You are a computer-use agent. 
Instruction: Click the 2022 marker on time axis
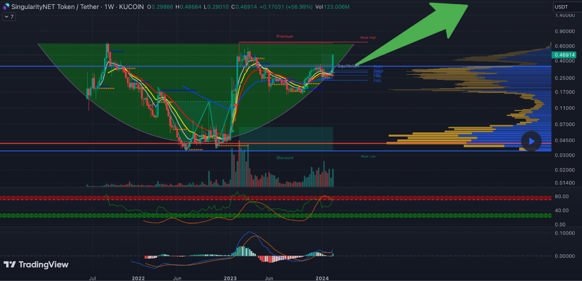(x=138, y=278)
